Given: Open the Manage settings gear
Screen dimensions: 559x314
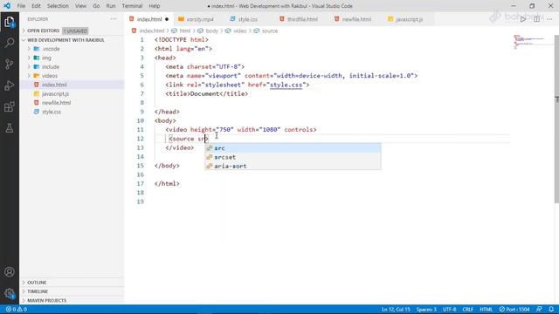Looking at the screenshot, I should (10, 293).
